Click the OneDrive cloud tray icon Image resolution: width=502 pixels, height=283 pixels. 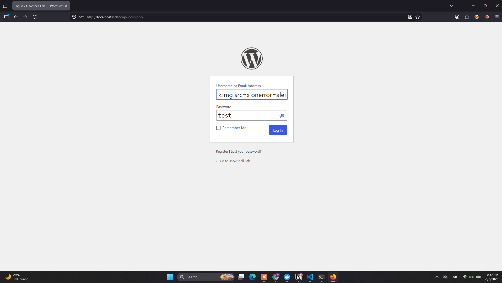[x=445, y=277]
